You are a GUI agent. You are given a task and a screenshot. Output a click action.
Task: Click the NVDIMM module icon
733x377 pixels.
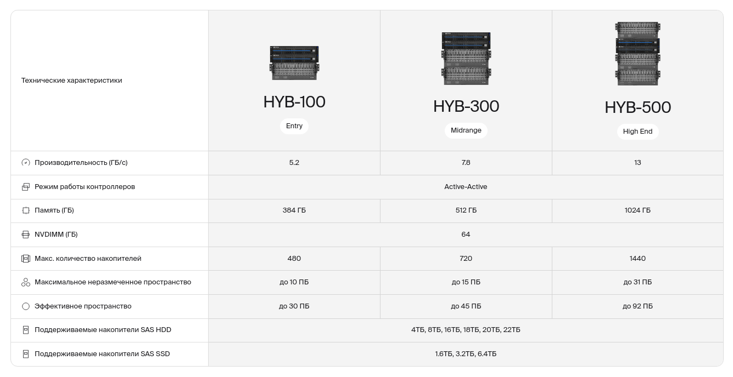26,235
